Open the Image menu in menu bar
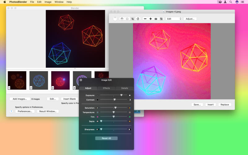 [48, 2]
